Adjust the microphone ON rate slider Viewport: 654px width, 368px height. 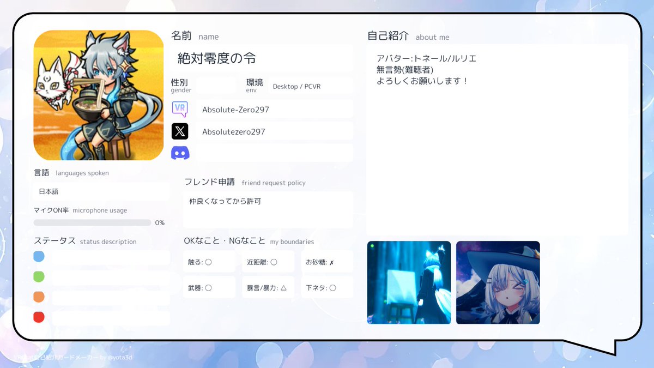(x=93, y=222)
